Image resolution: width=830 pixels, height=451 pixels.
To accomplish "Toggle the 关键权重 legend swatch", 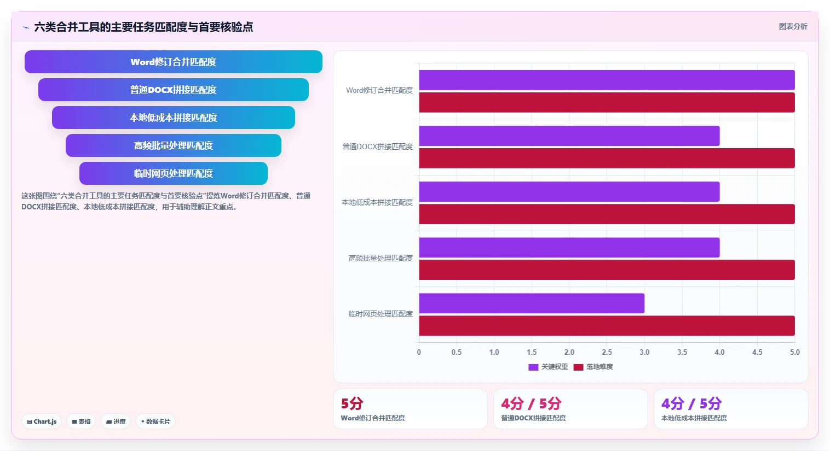I will pyautogui.click(x=533, y=367).
